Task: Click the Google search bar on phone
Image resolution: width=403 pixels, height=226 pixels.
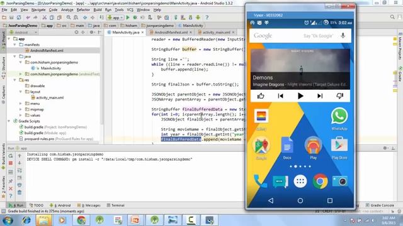Action: 300,36
